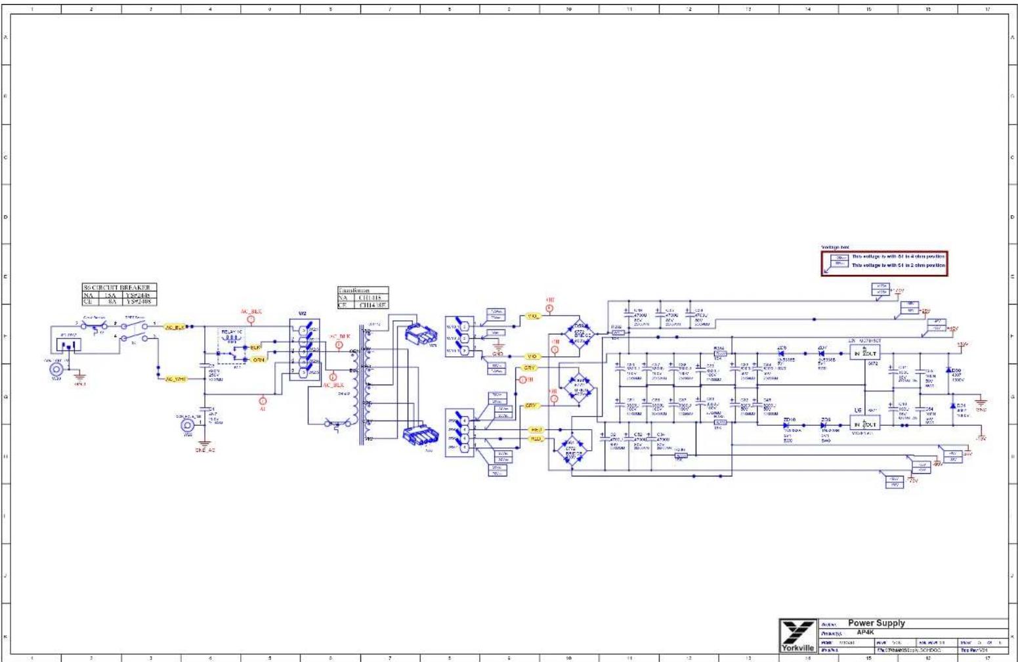Click the GND symbol at far right output
The height and width of the screenshot is (662, 1018).
(981, 403)
